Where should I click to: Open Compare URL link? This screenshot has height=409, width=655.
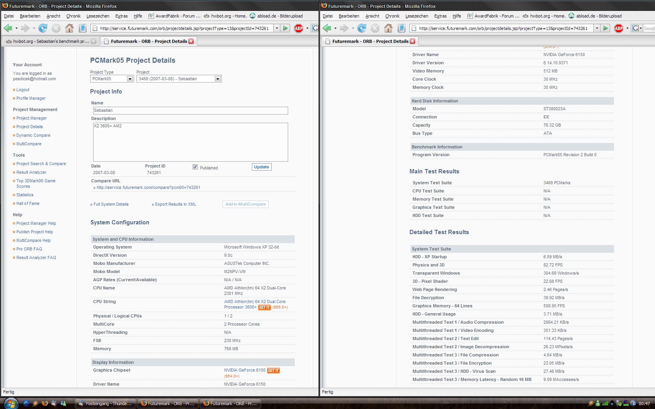[148, 188]
